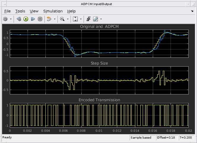
Task: Open the Triggers icon
Action: (89, 19)
